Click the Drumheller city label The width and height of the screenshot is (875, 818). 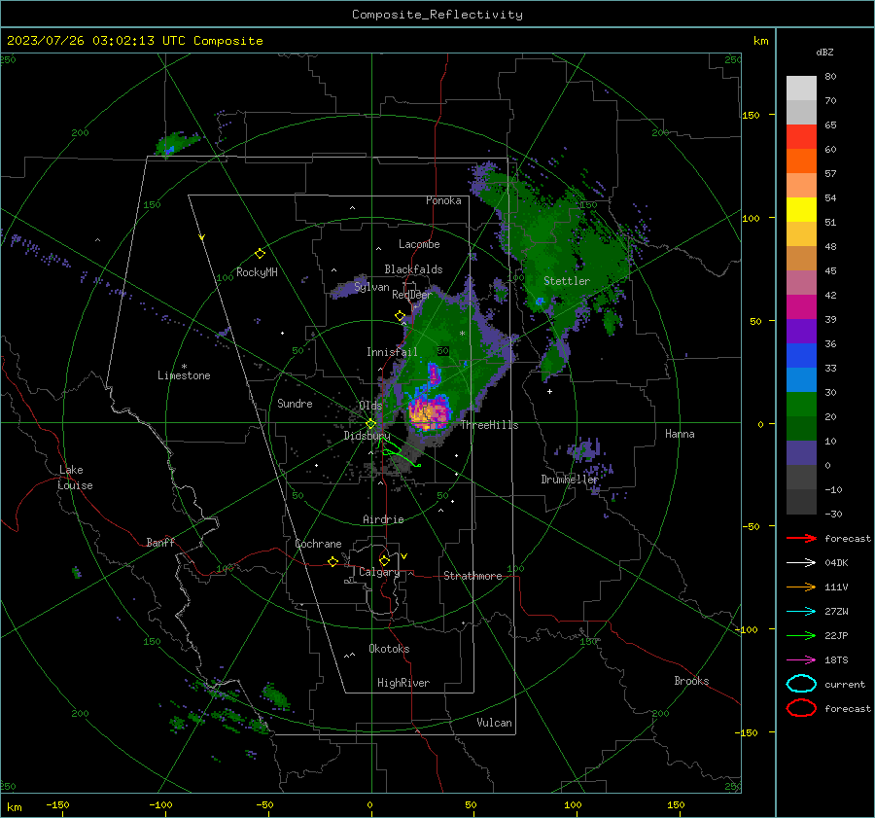pos(569,480)
